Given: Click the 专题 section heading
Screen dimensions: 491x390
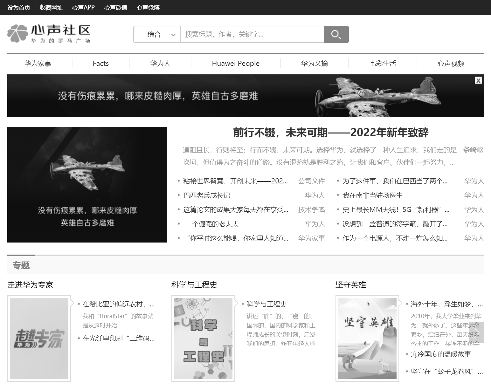Looking at the screenshot, I should tap(21, 265).
